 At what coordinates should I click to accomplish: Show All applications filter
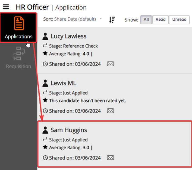(146, 20)
